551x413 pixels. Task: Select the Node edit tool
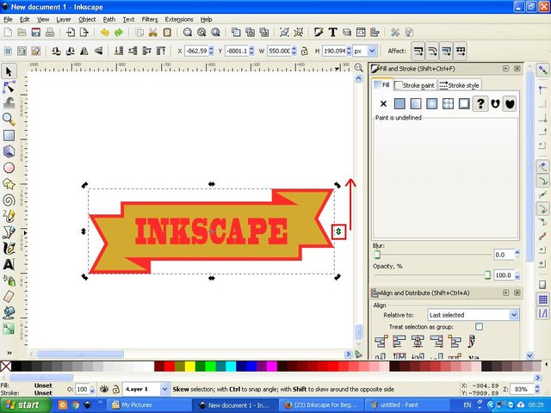coord(9,87)
